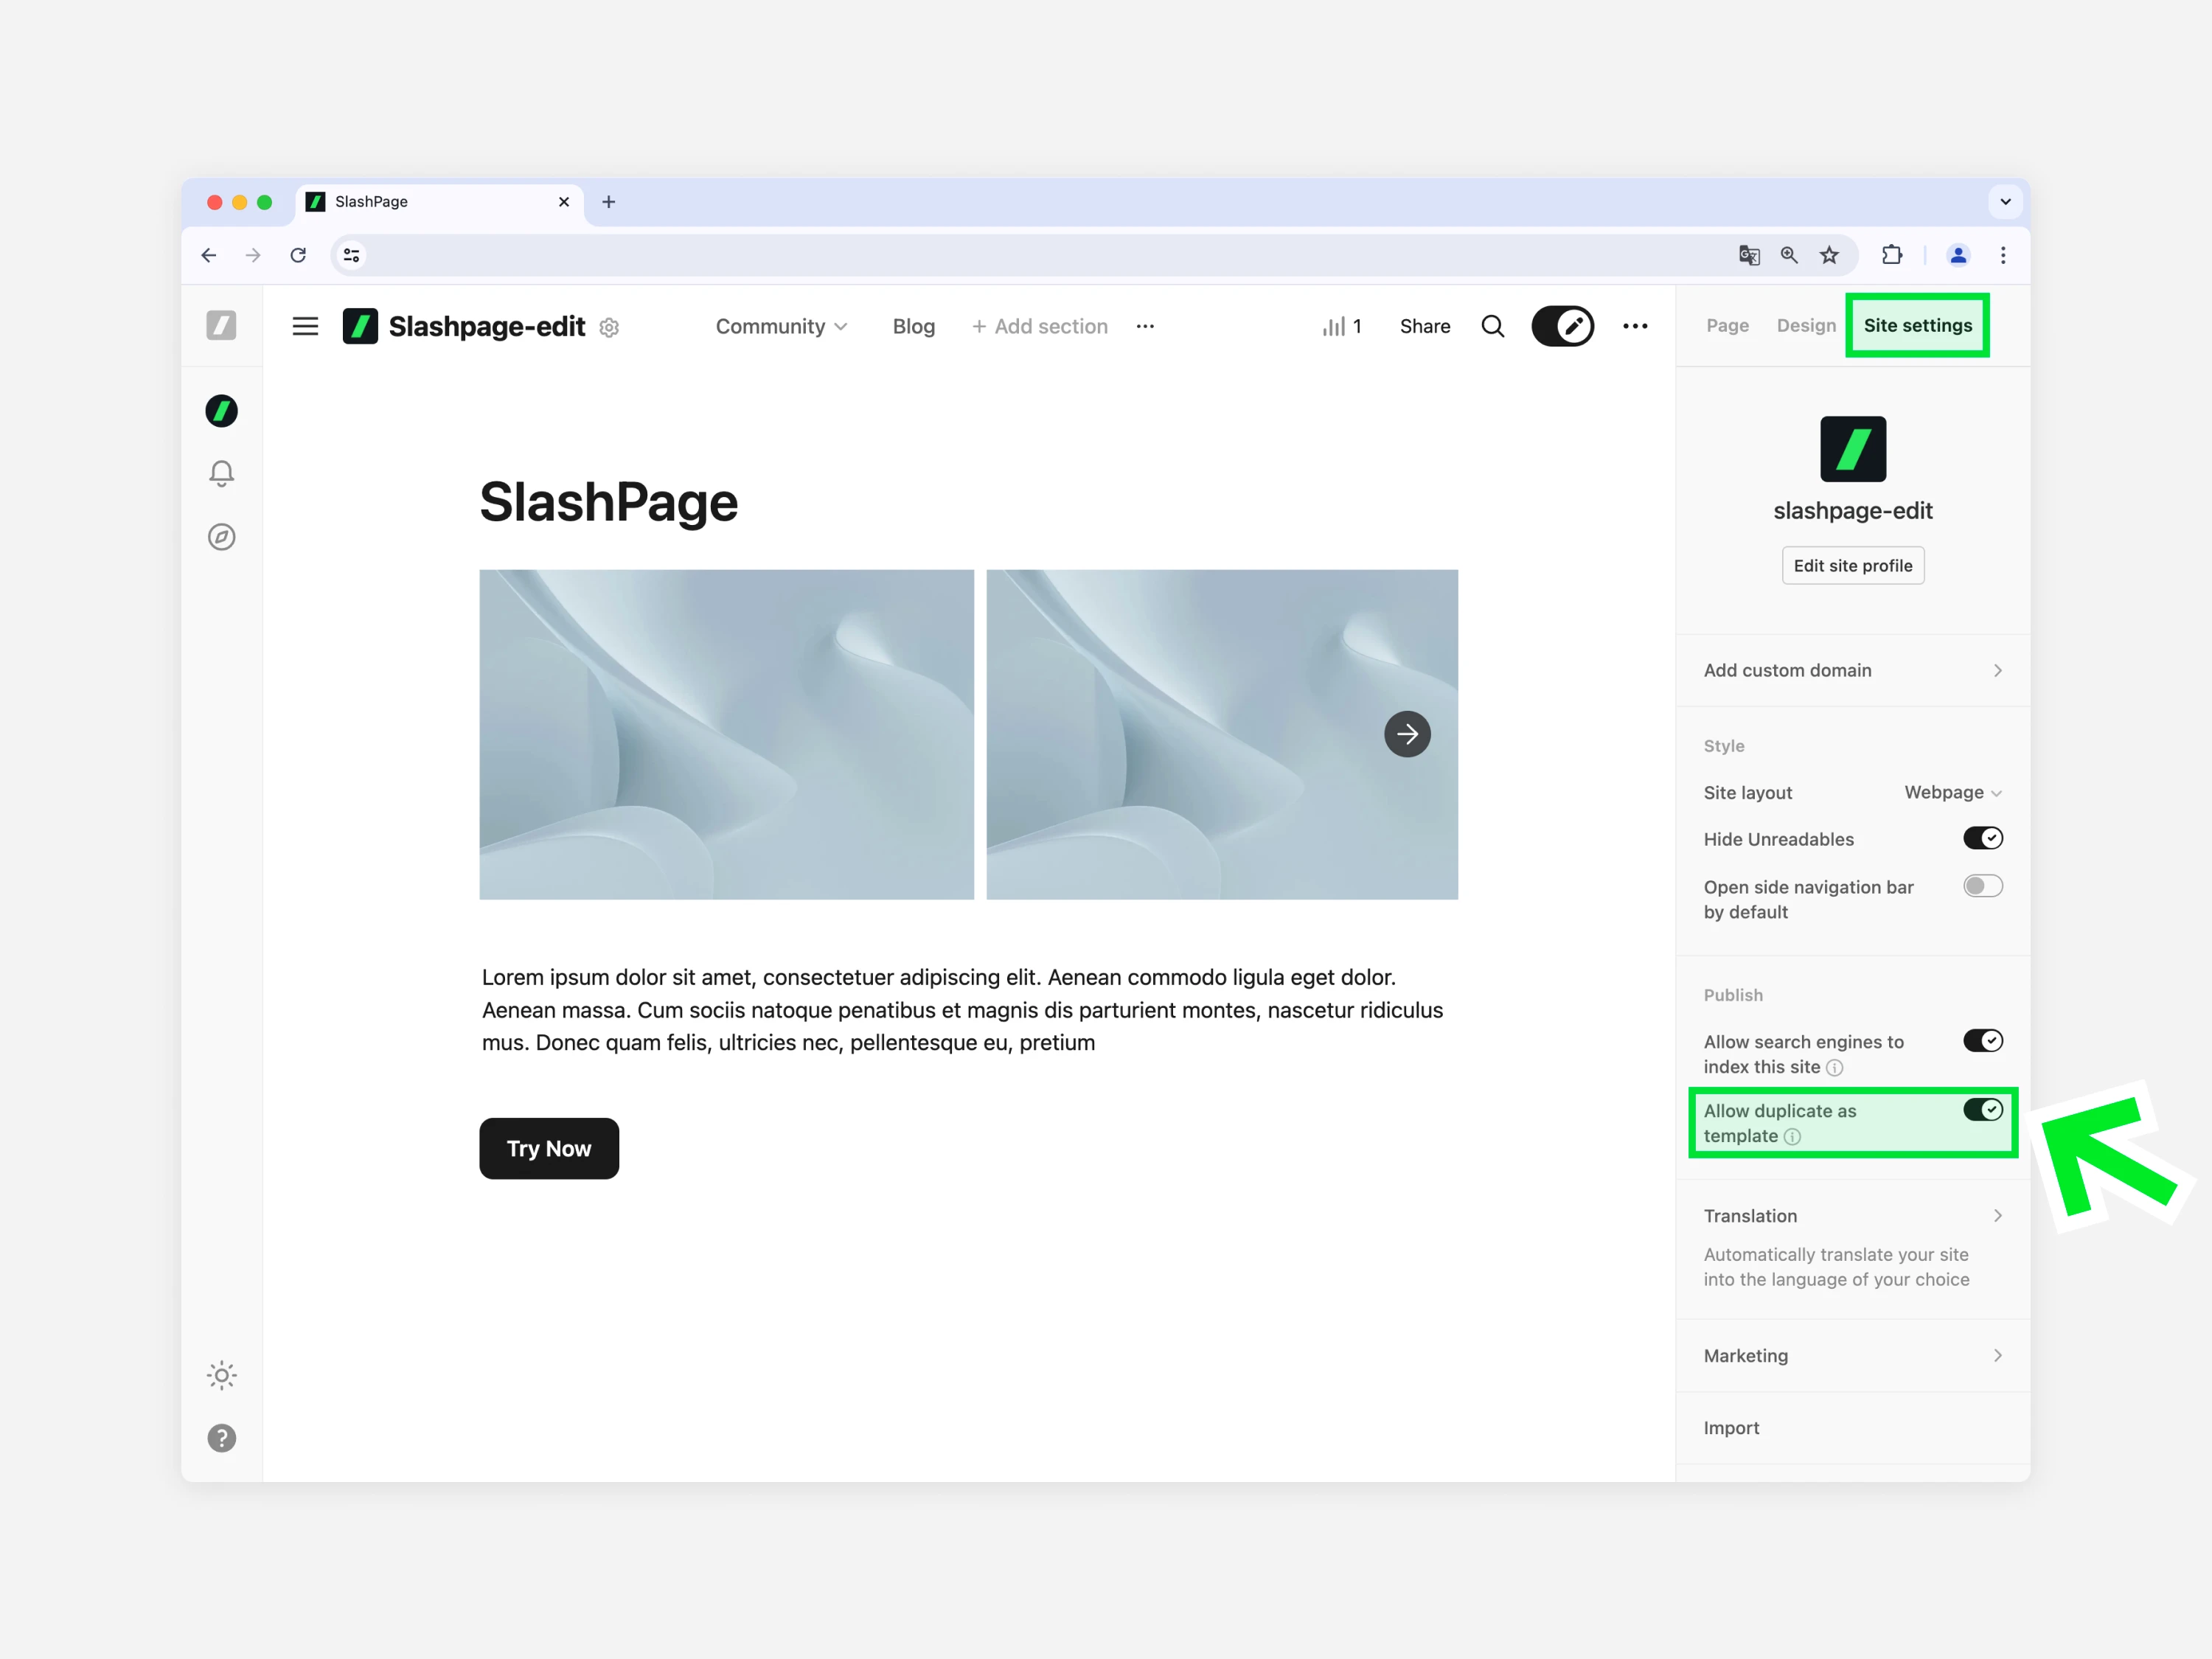2212x1659 pixels.
Task: Open Site layout Webpage dropdown
Action: [1952, 792]
